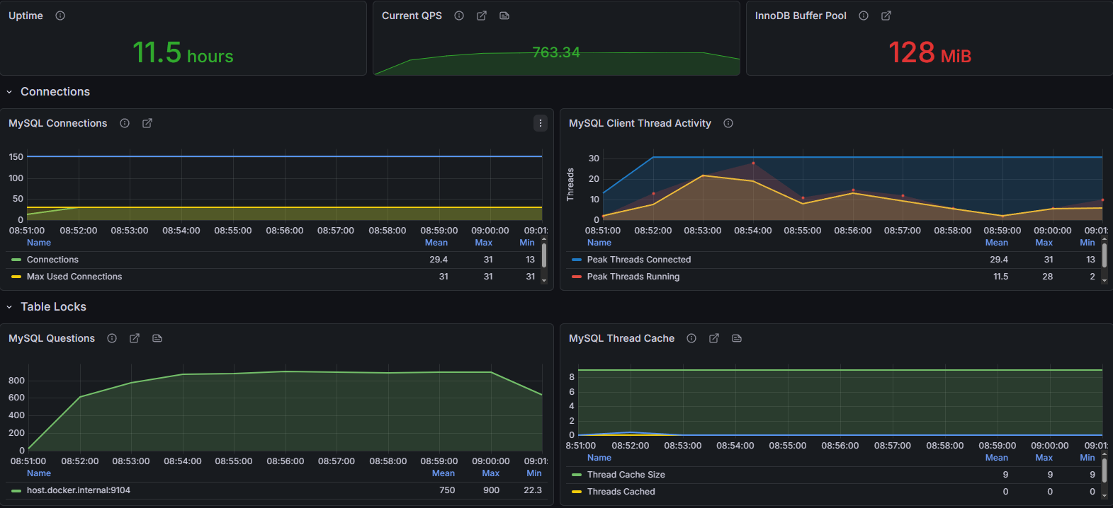The width and height of the screenshot is (1113, 508).
Task: Sort the Client Thread Activity legend by Max
Action: 1044,243
